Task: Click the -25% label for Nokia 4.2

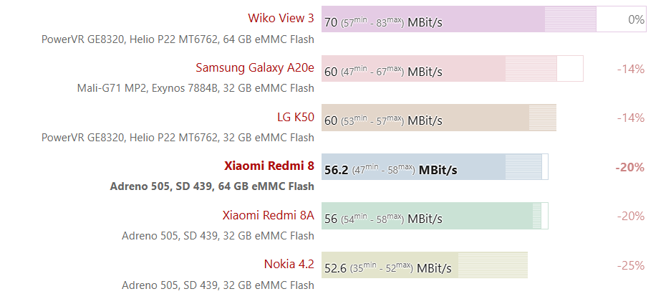Action: pos(630,265)
